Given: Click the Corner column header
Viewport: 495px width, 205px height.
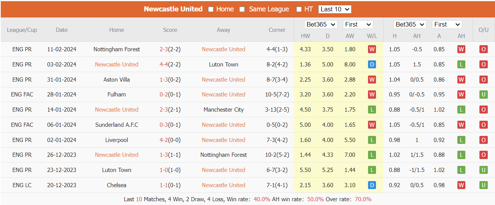Looking at the screenshot, I should point(277,30).
